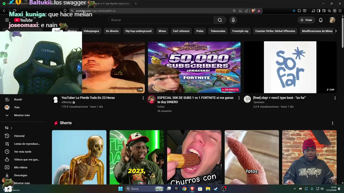Image resolution: width=344 pixels, height=193 pixels.
Task: Open the YouTube hamburger guide menu
Action: click(7, 20)
